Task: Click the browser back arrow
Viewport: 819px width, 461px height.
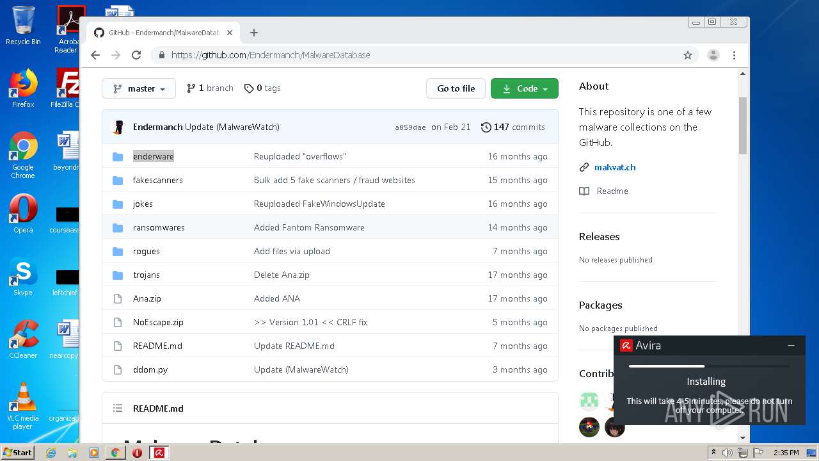Action: point(95,55)
